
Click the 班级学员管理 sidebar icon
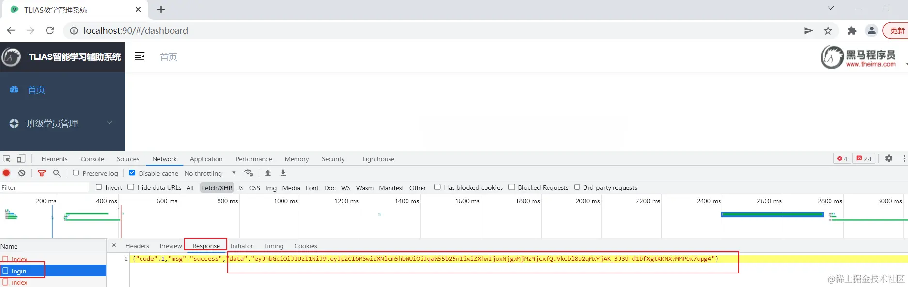coord(14,123)
